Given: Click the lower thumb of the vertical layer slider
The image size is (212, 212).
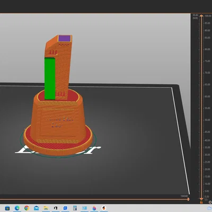Looking at the screenshot, I should coord(201,199).
